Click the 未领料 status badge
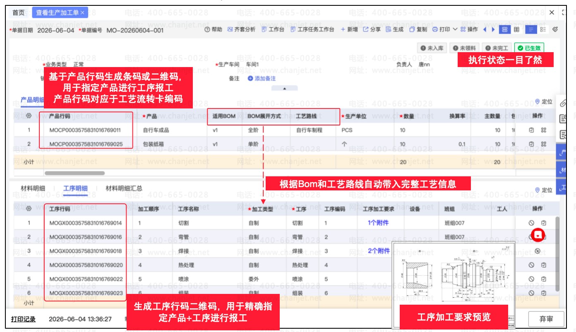The image size is (576, 332). (464, 48)
